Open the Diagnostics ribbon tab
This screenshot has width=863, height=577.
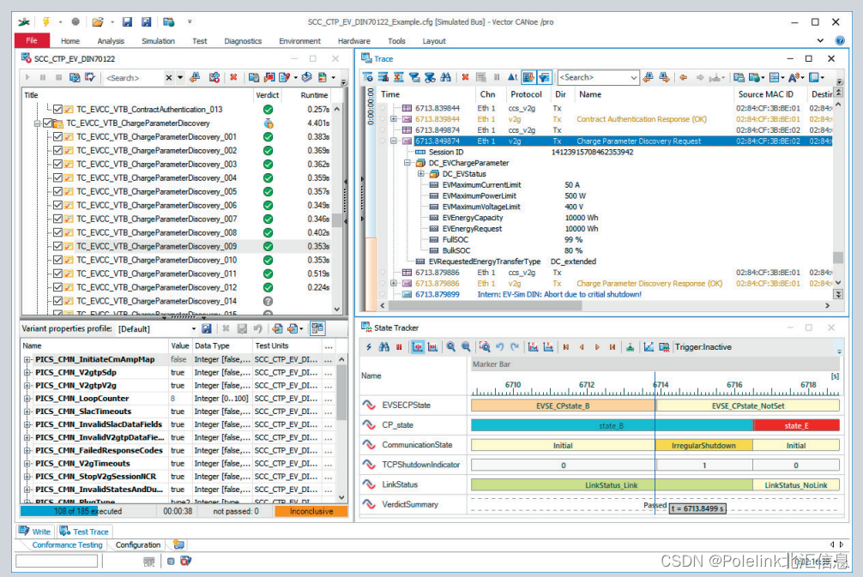pyautogui.click(x=243, y=41)
